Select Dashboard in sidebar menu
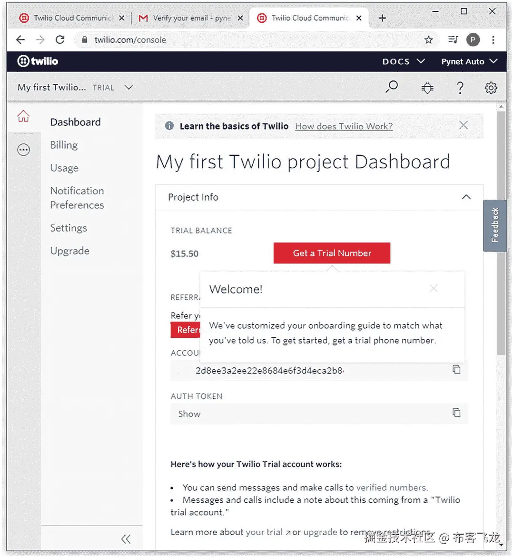The image size is (514, 558). tap(75, 122)
